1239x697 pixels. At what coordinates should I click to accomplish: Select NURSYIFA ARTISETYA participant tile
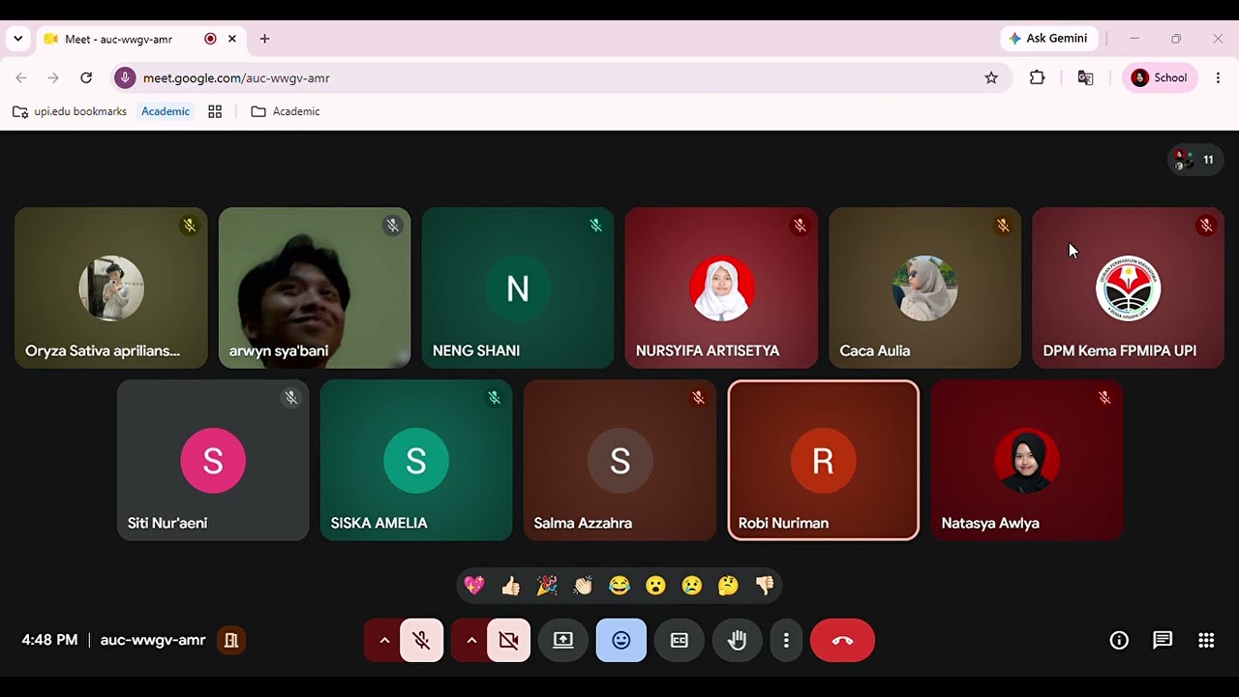pos(721,288)
